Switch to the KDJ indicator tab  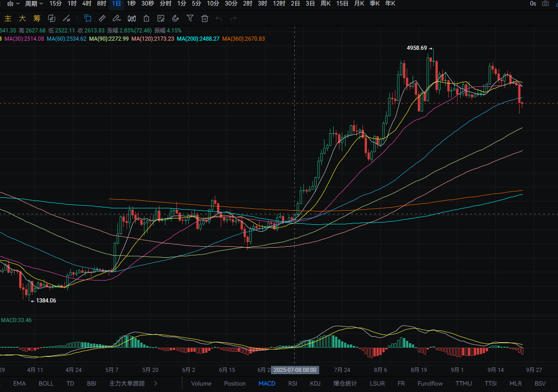[x=315, y=383]
